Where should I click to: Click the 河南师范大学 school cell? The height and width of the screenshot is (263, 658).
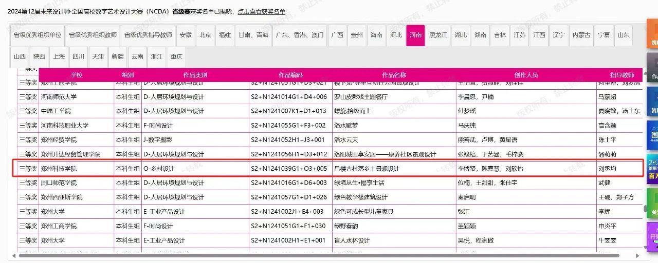point(77,96)
